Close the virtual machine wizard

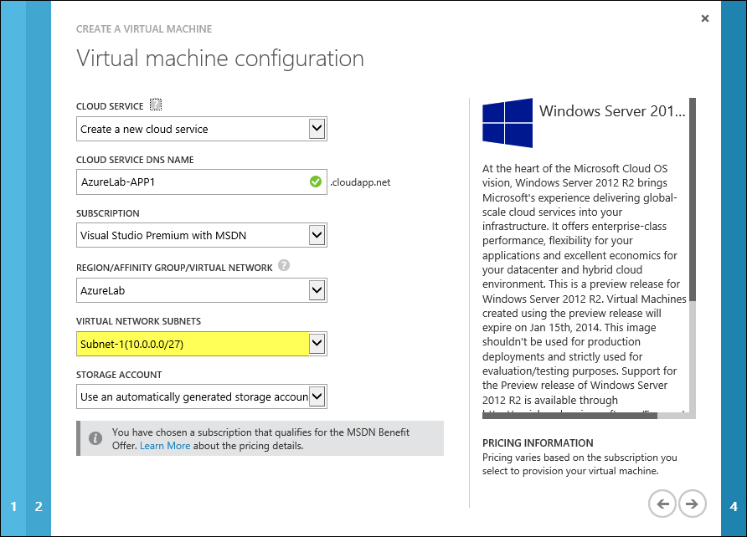[x=705, y=18]
